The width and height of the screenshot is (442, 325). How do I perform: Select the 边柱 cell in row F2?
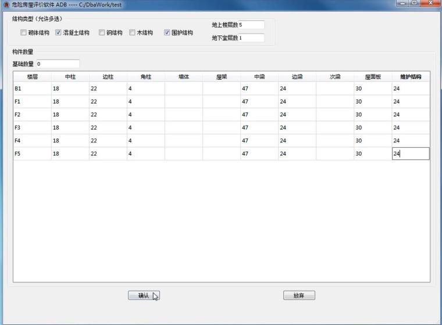click(x=108, y=115)
